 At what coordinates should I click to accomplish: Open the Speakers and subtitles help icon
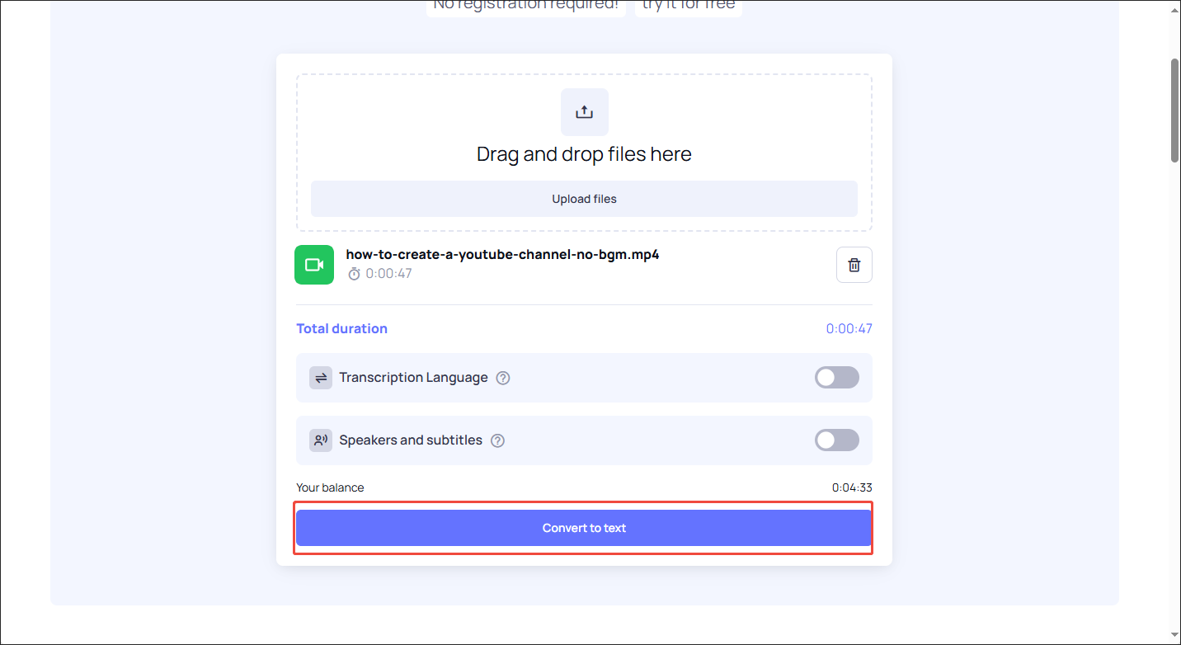pos(497,440)
